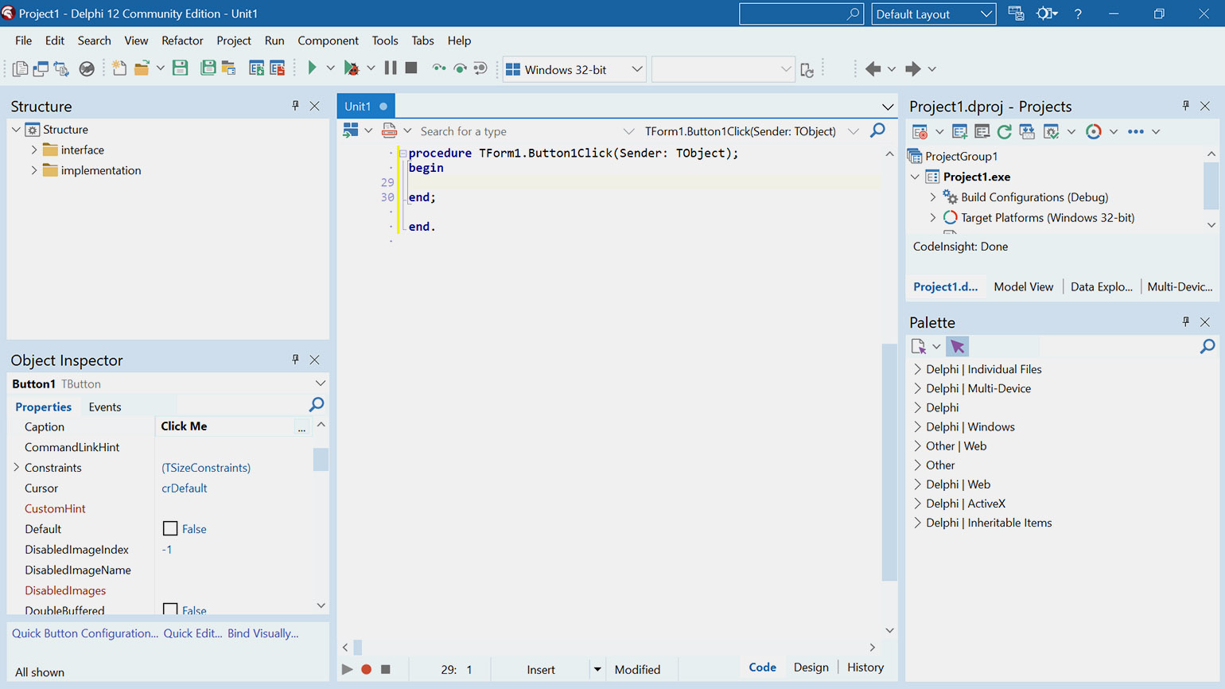Open the Windows 32-bit platform dropdown
The width and height of the screenshot is (1225, 689).
click(637, 69)
